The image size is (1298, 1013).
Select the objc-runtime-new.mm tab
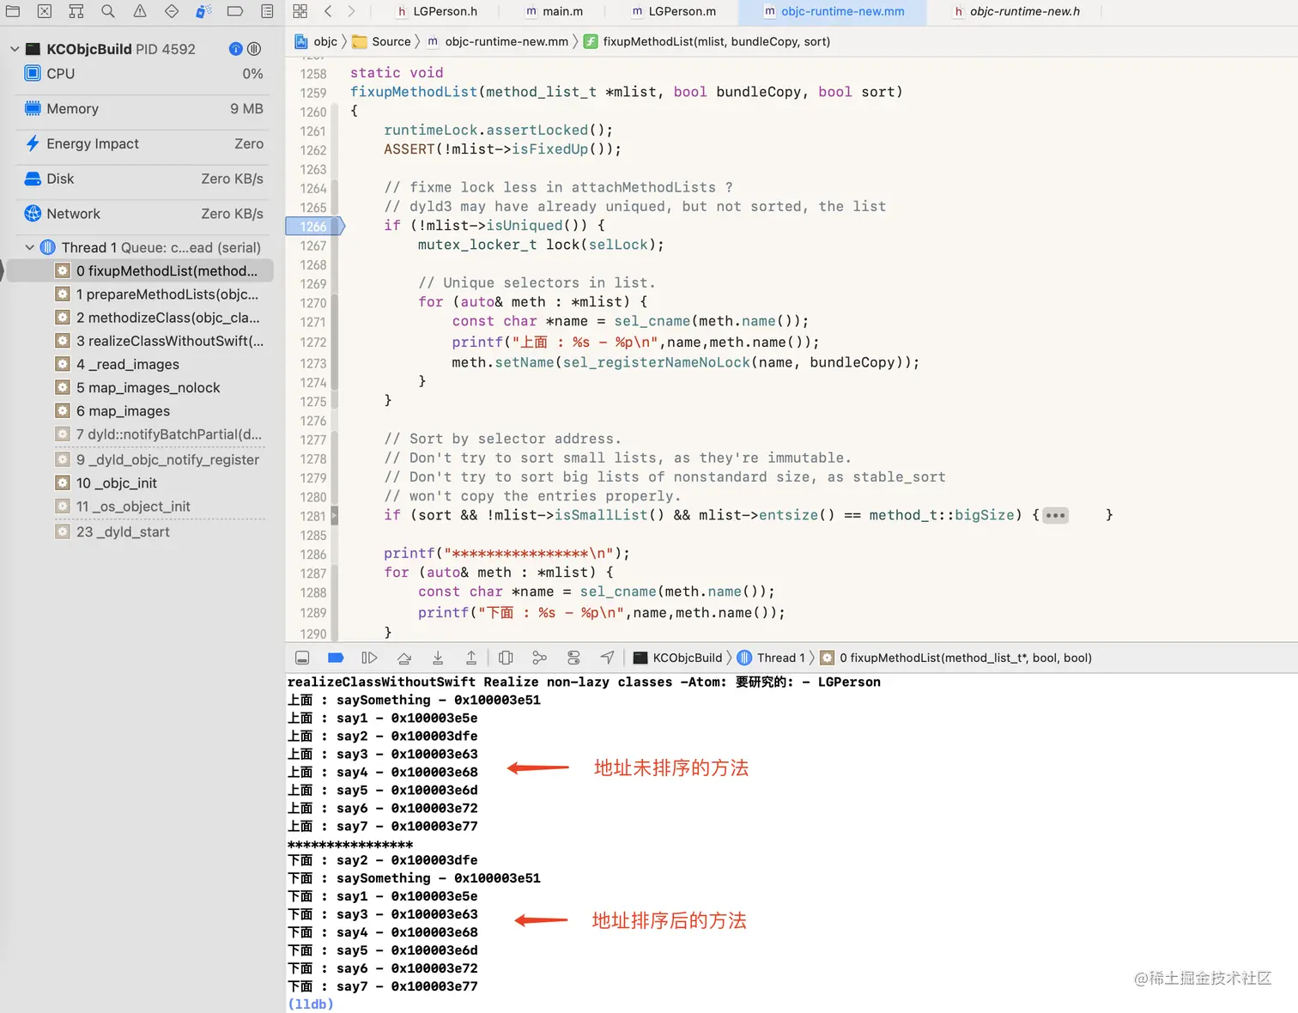(x=834, y=11)
